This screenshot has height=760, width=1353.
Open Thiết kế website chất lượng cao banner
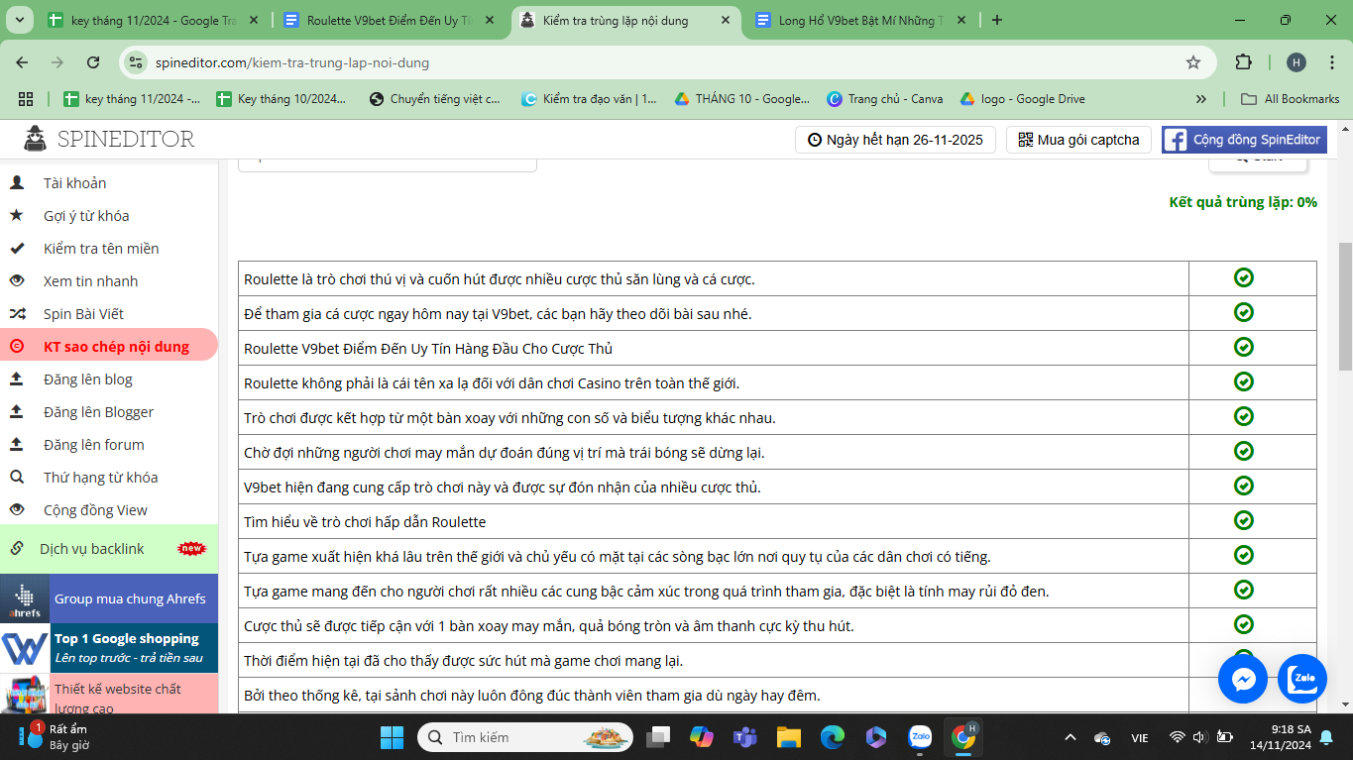coord(109,694)
